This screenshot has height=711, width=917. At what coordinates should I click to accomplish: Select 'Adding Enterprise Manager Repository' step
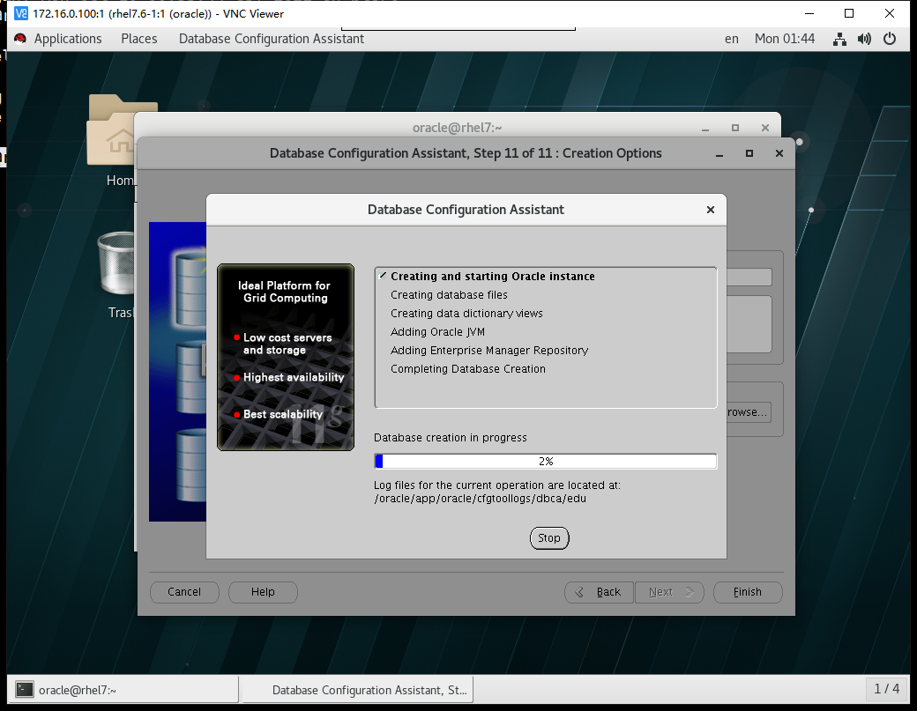489,351
